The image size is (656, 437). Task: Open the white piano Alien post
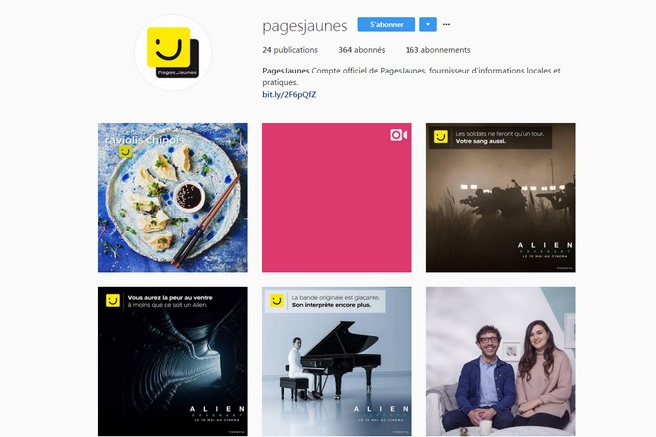click(x=337, y=362)
